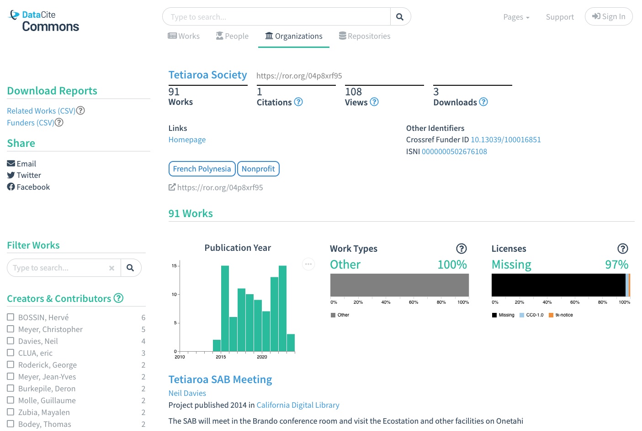Enable the Roderick, George filter
Viewport: 642px width, 431px height.
click(11, 364)
